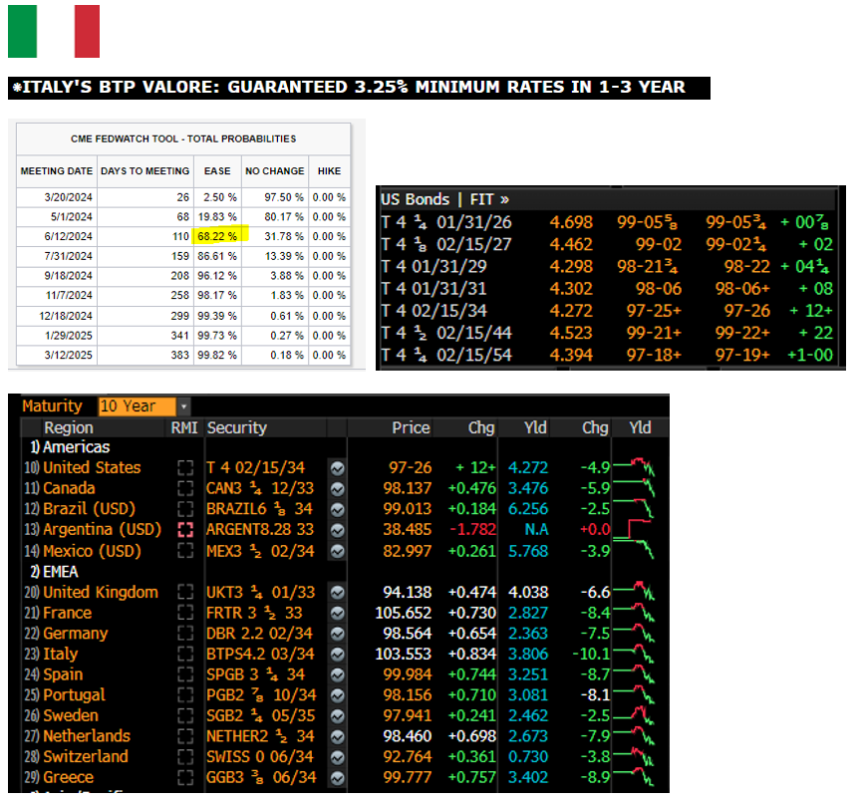The height and width of the screenshot is (802, 863).
Task: Click the T 4 ⅛ 02/15/27 bond row
Action: [x=607, y=244]
